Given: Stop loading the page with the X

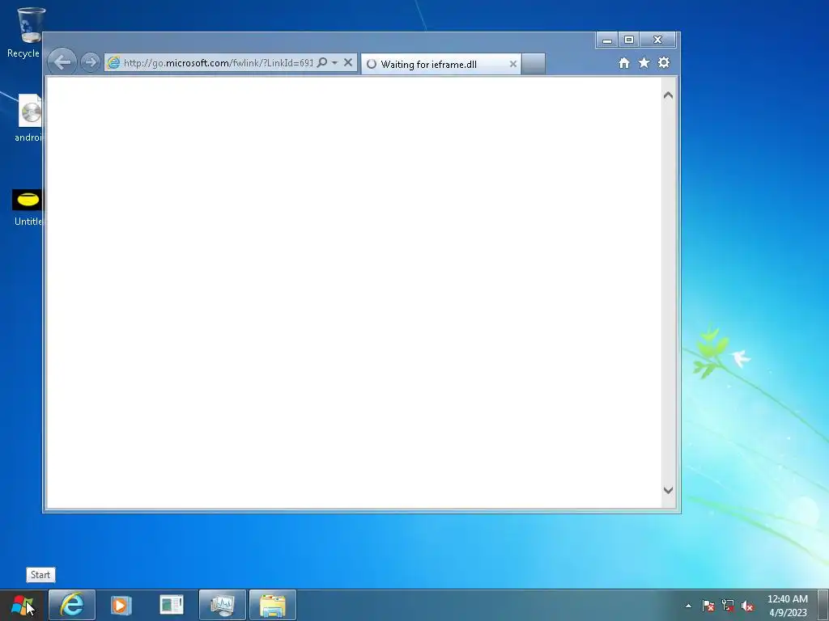Looking at the screenshot, I should [348, 62].
